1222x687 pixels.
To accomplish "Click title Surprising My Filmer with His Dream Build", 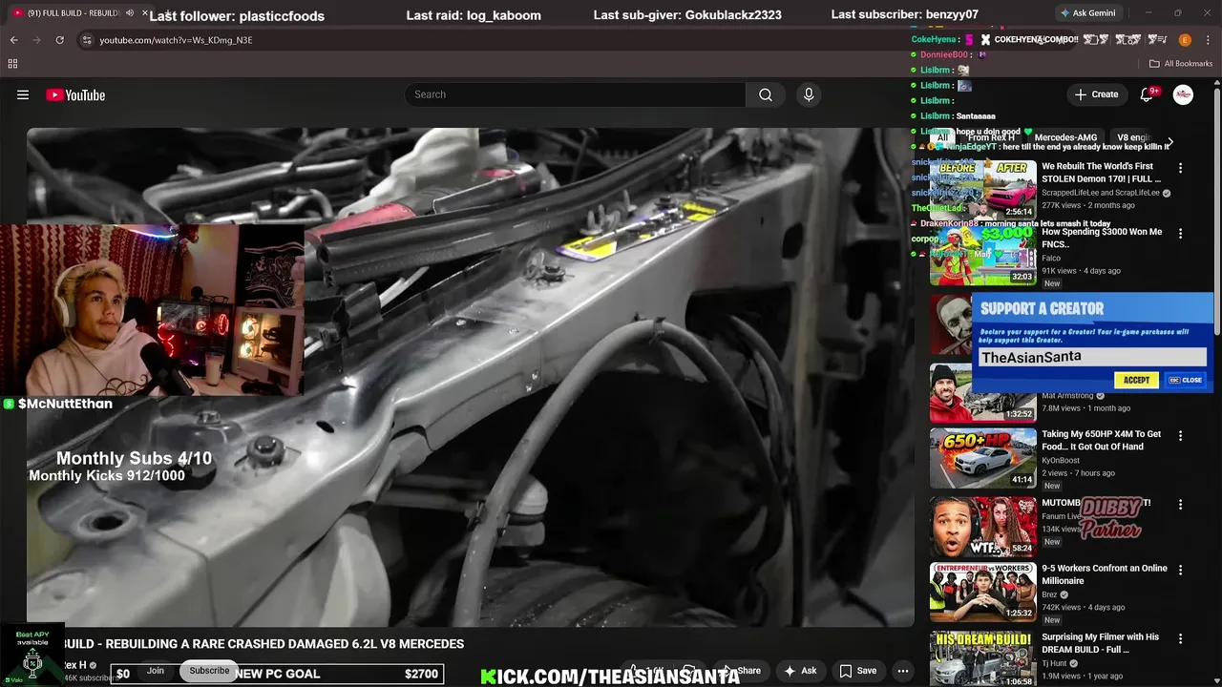I will [1101, 643].
